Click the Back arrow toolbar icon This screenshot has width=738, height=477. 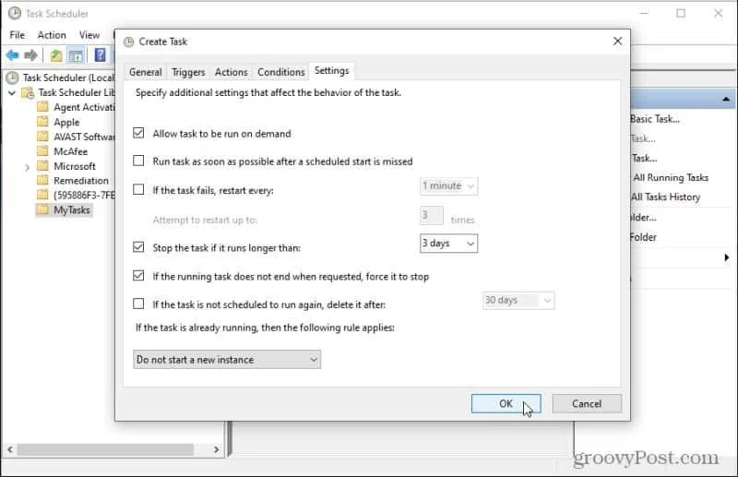[12, 55]
